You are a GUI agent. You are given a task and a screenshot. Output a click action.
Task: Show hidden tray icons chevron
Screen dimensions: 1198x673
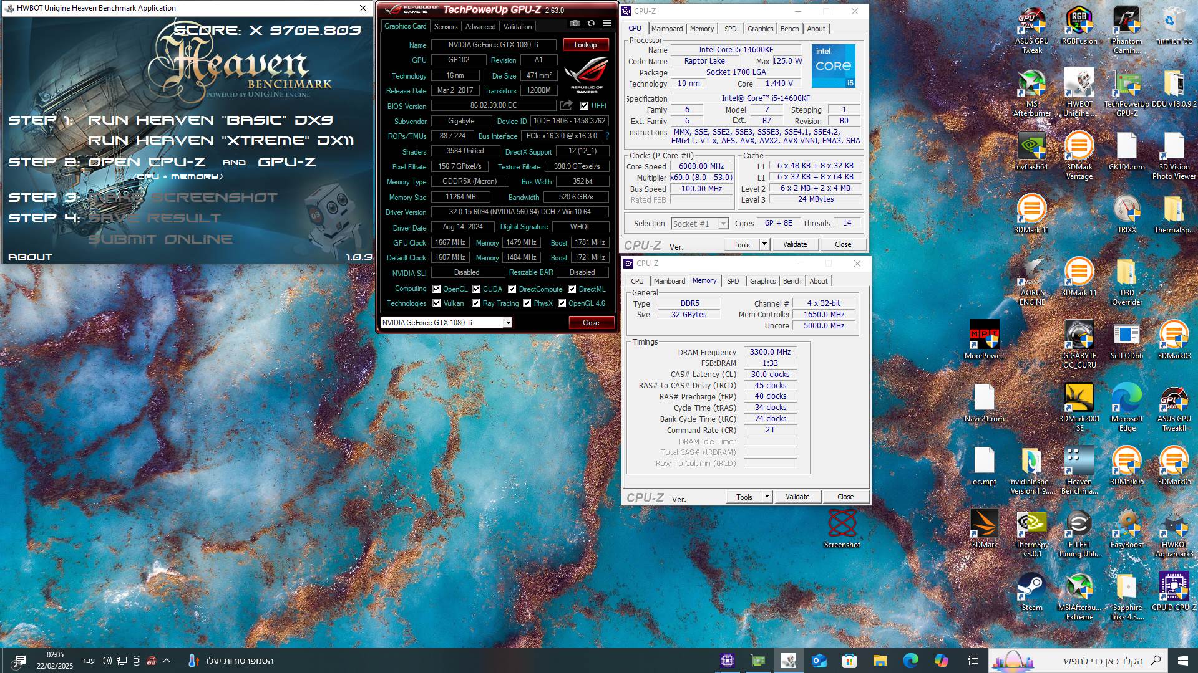coord(167,661)
